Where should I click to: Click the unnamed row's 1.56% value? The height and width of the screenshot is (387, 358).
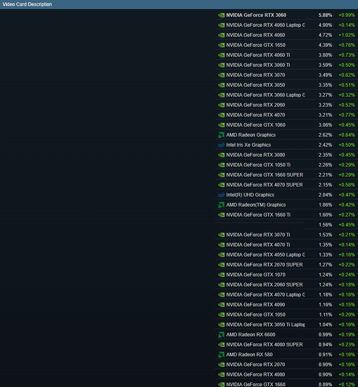325,225
